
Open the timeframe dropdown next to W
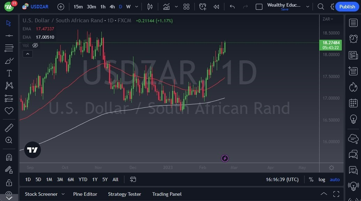(x=136, y=6)
